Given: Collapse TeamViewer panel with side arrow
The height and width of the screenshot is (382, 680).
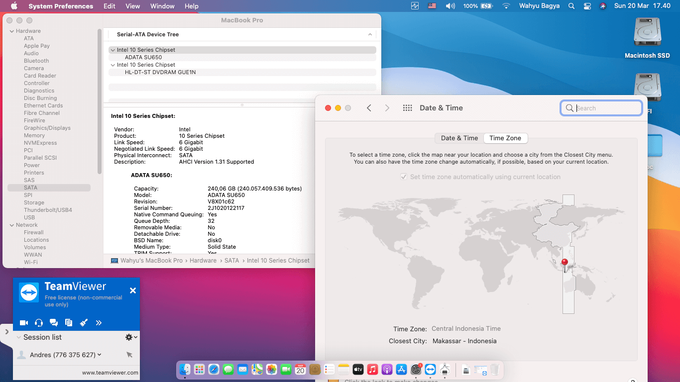Looking at the screenshot, I should (x=6, y=331).
